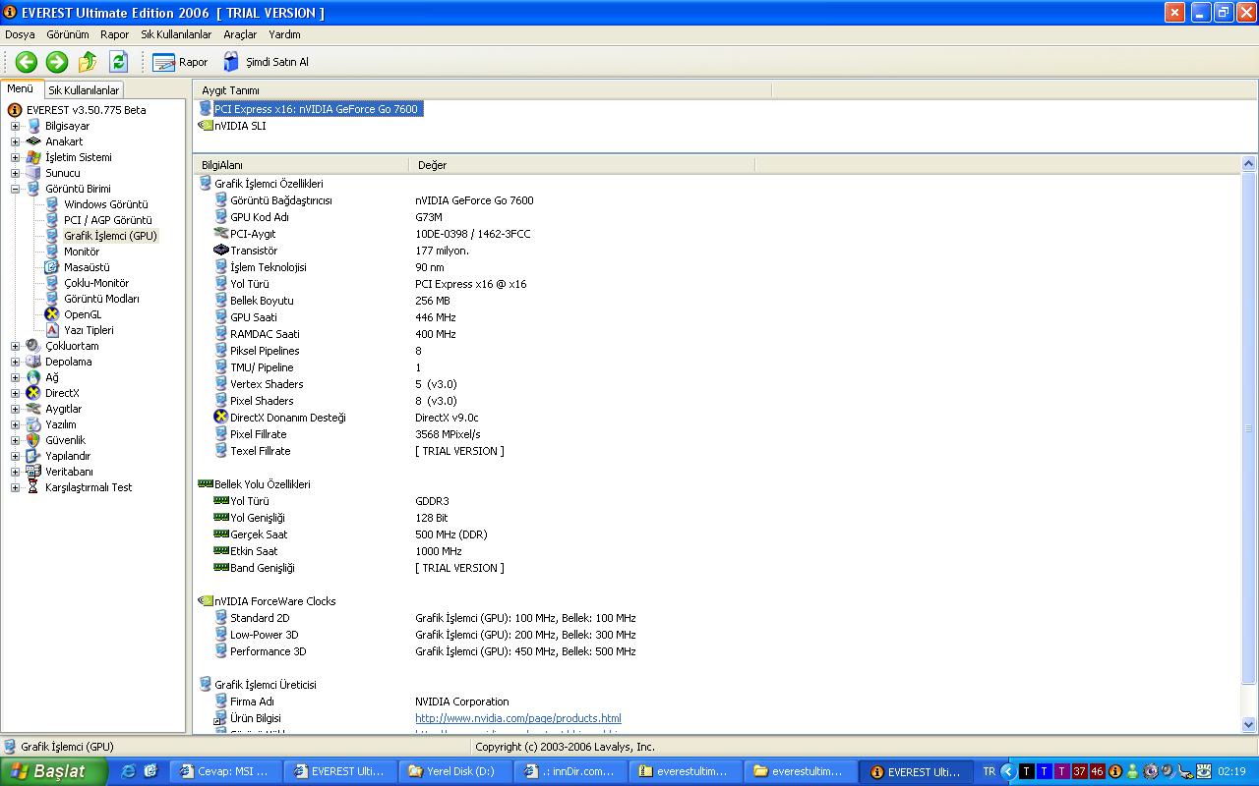Viewport: 1259px width, 786px height.
Task: Open the Rapor menu in menu bar
Action: pos(114,34)
